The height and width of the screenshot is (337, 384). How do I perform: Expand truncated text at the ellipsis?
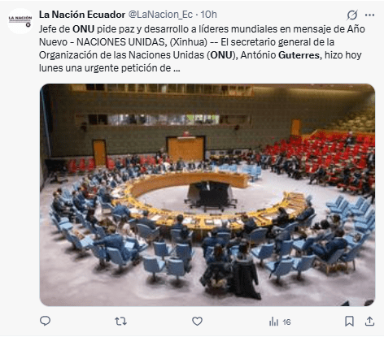pyautogui.click(x=177, y=68)
